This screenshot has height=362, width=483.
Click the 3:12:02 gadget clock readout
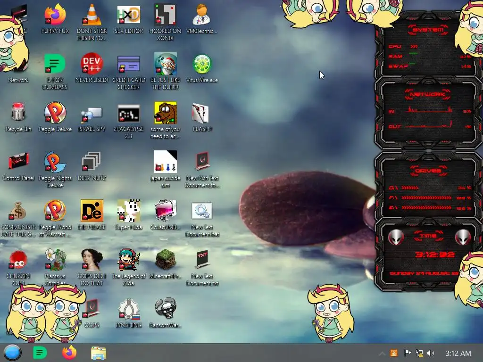coord(434,255)
